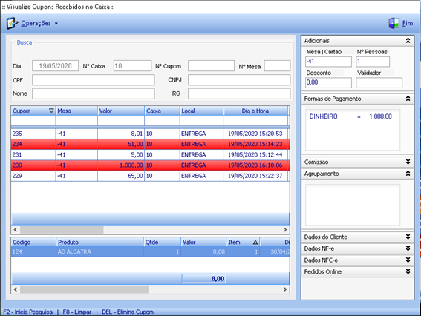Viewport: 421px width, 316px height.
Task: Click timestamp 19/05/2020 15:20:53
Action: pyautogui.click(x=255, y=134)
